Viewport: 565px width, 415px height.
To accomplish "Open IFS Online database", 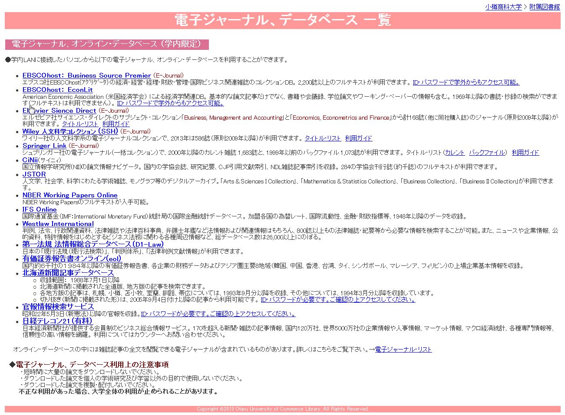I will click(x=40, y=209).
